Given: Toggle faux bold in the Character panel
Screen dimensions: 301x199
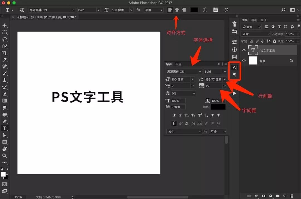Looking at the screenshot, I should pos(174,115).
